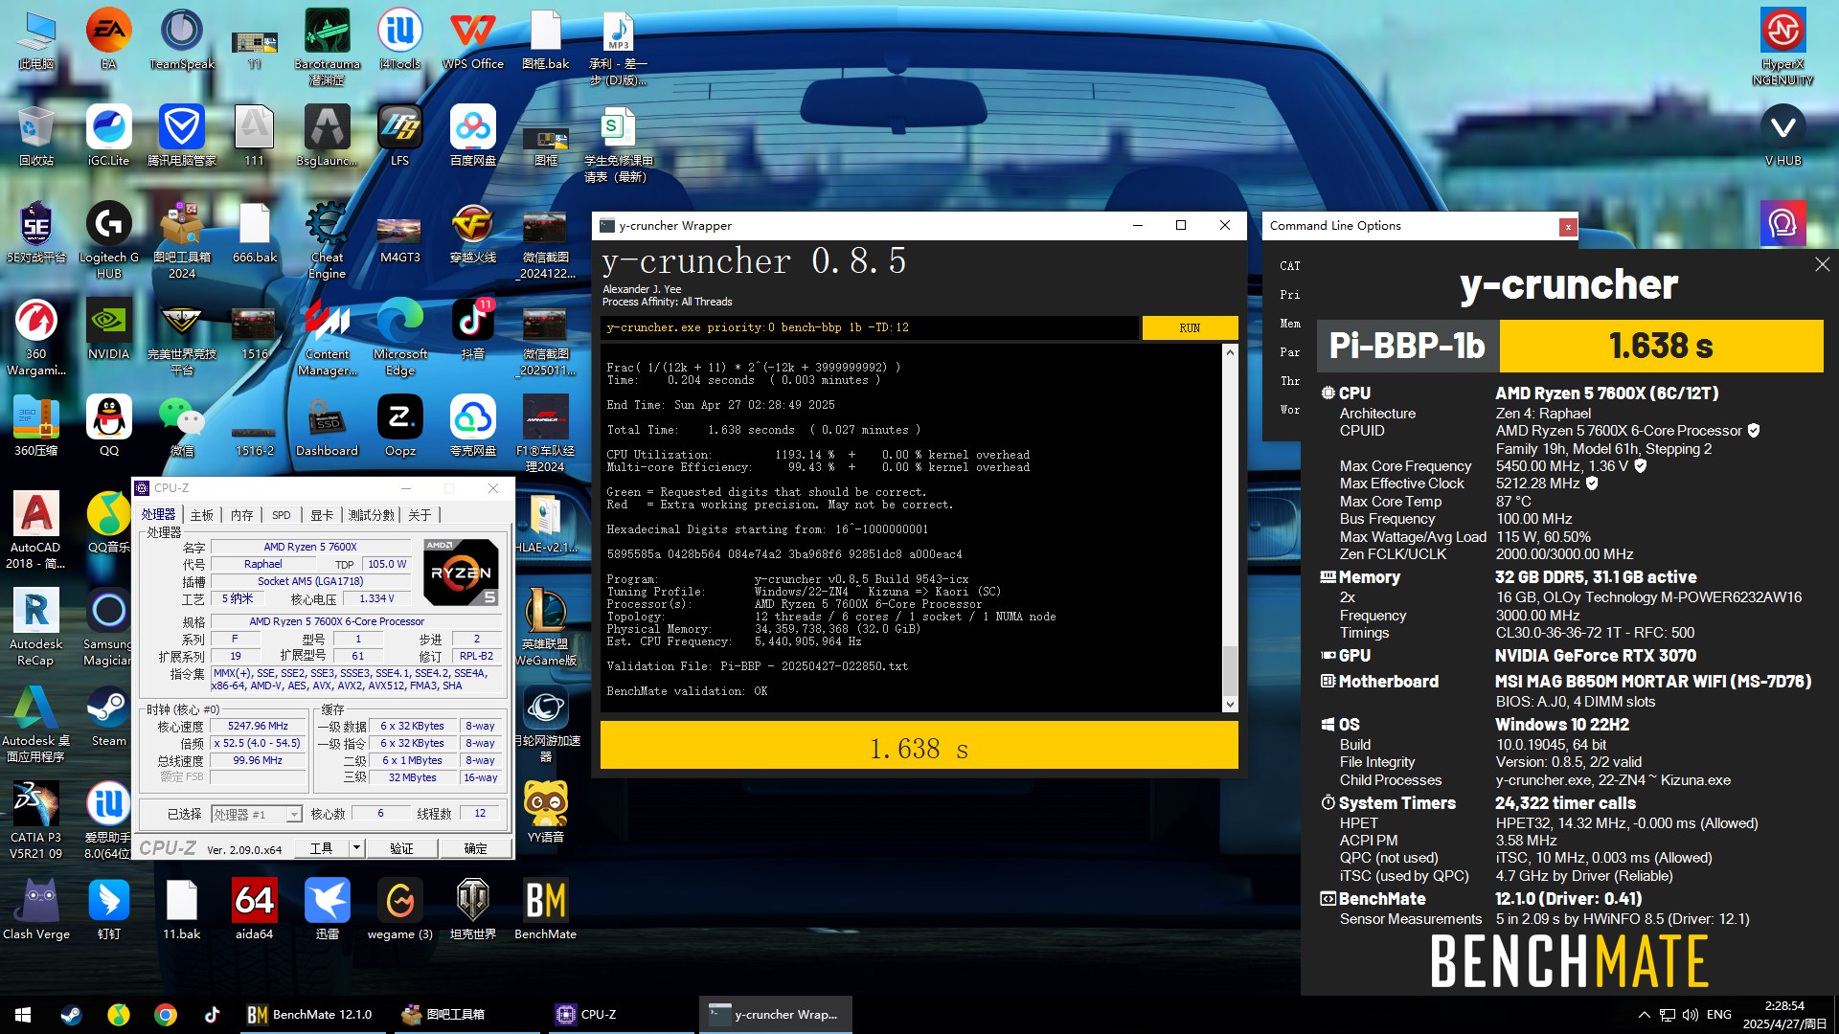The image size is (1839, 1034).
Task: Open the TikTok icon in the taskbar
Action: pyautogui.click(x=212, y=1015)
